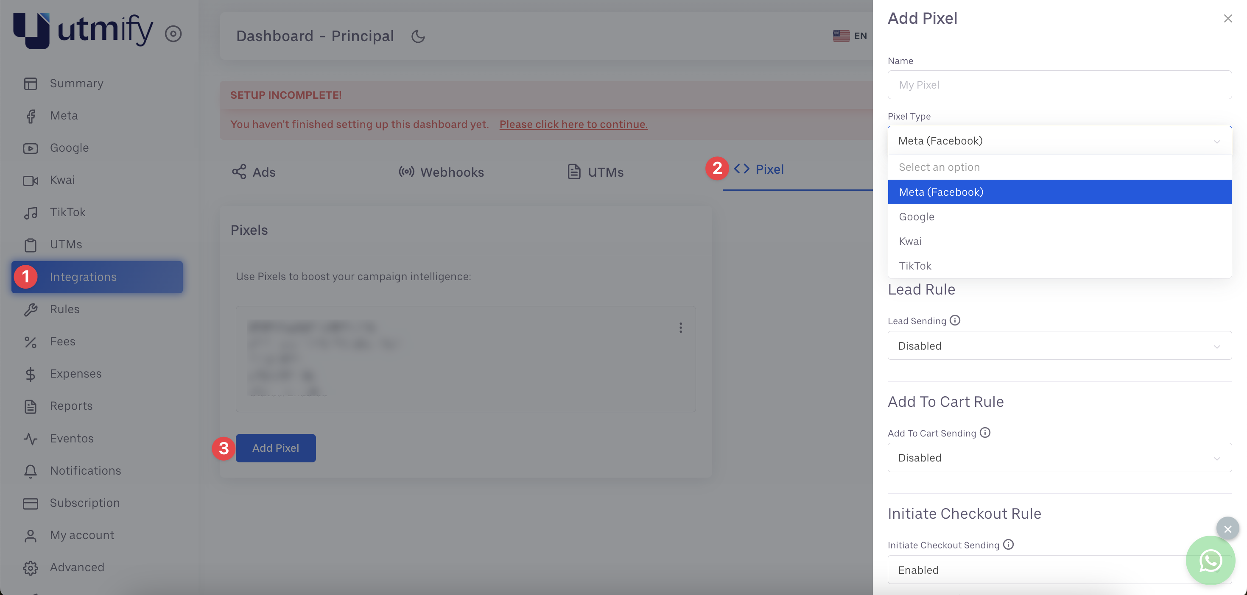The width and height of the screenshot is (1247, 595).
Task: Open Summary in the sidebar
Action: click(x=76, y=83)
